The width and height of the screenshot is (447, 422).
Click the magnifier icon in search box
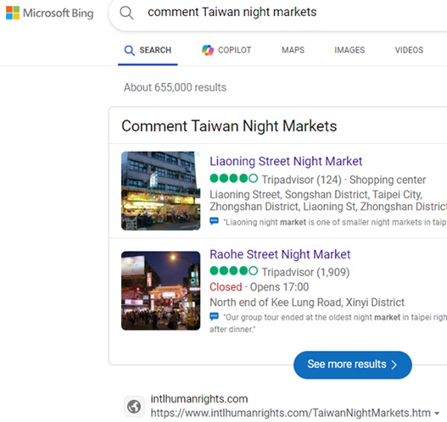(126, 13)
